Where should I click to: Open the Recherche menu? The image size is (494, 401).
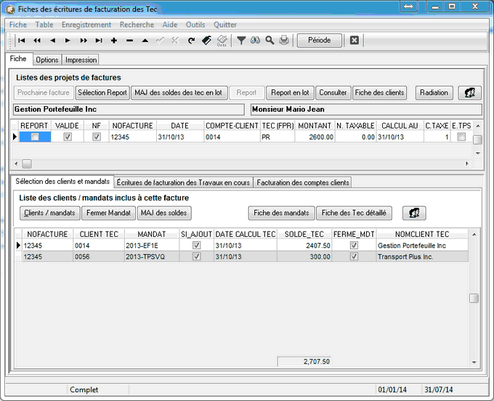tap(137, 25)
